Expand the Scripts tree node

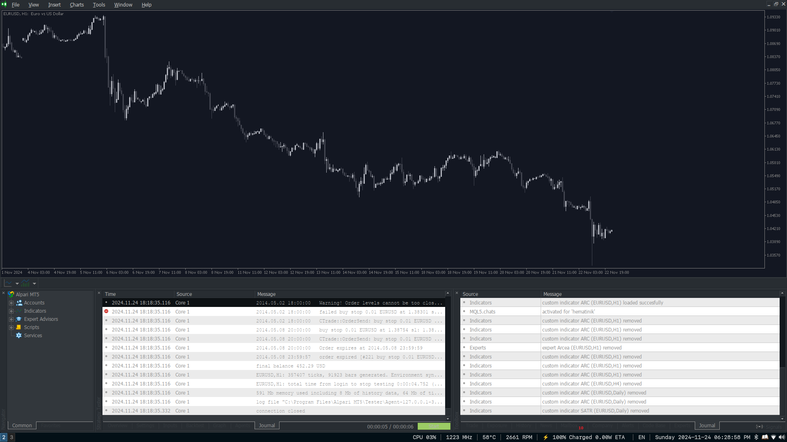[x=11, y=327]
